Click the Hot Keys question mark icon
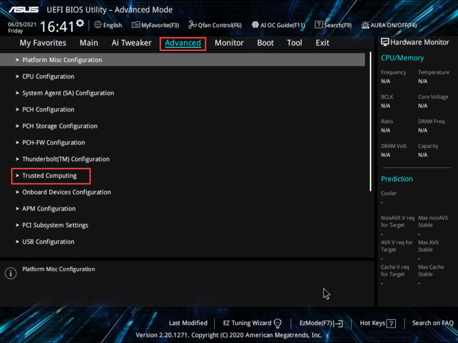This screenshot has width=458, height=343. click(x=391, y=323)
